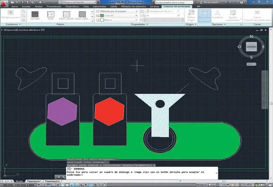Click the Designar puntos icon
This screenshot has height=187, width=273.
[10, 14]
